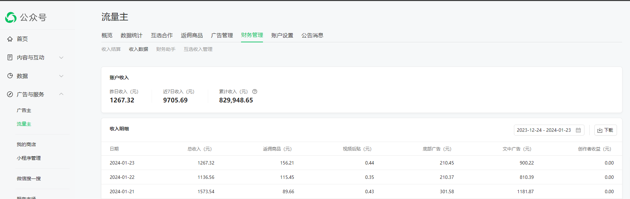The image size is (630, 199).
Task: Click the pie chart icon beside 数据
Action: [10, 76]
